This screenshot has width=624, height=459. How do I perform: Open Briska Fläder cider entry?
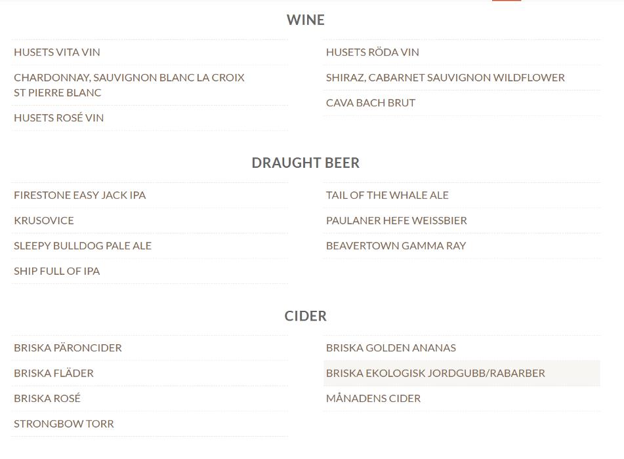pyautogui.click(x=150, y=373)
